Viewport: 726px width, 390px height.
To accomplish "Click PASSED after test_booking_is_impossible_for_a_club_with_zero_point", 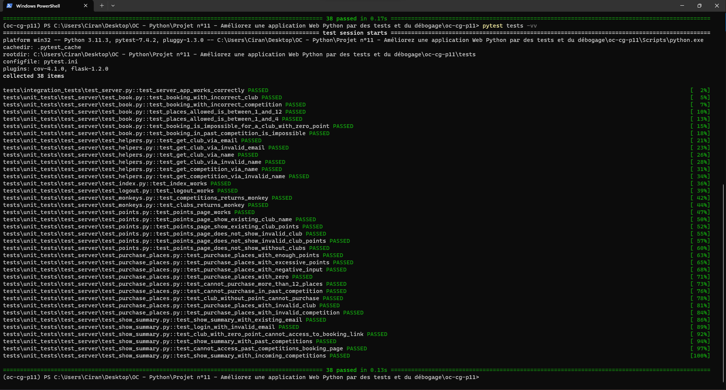I will (343, 126).
